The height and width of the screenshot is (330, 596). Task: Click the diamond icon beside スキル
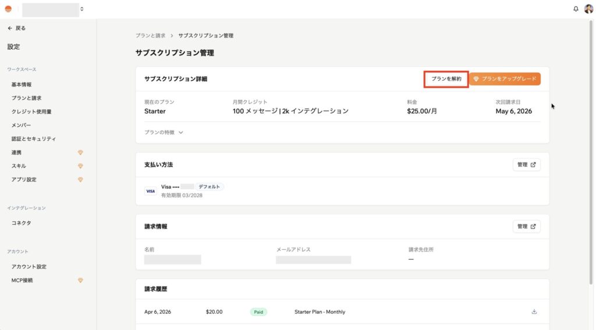(x=80, y=166)
